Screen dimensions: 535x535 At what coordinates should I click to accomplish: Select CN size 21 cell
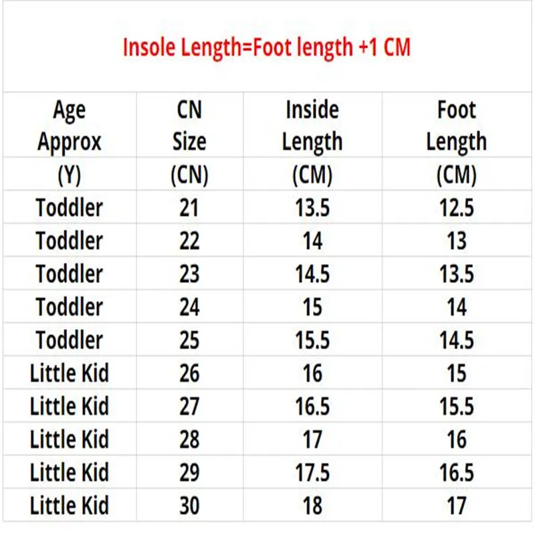(189, 207)
